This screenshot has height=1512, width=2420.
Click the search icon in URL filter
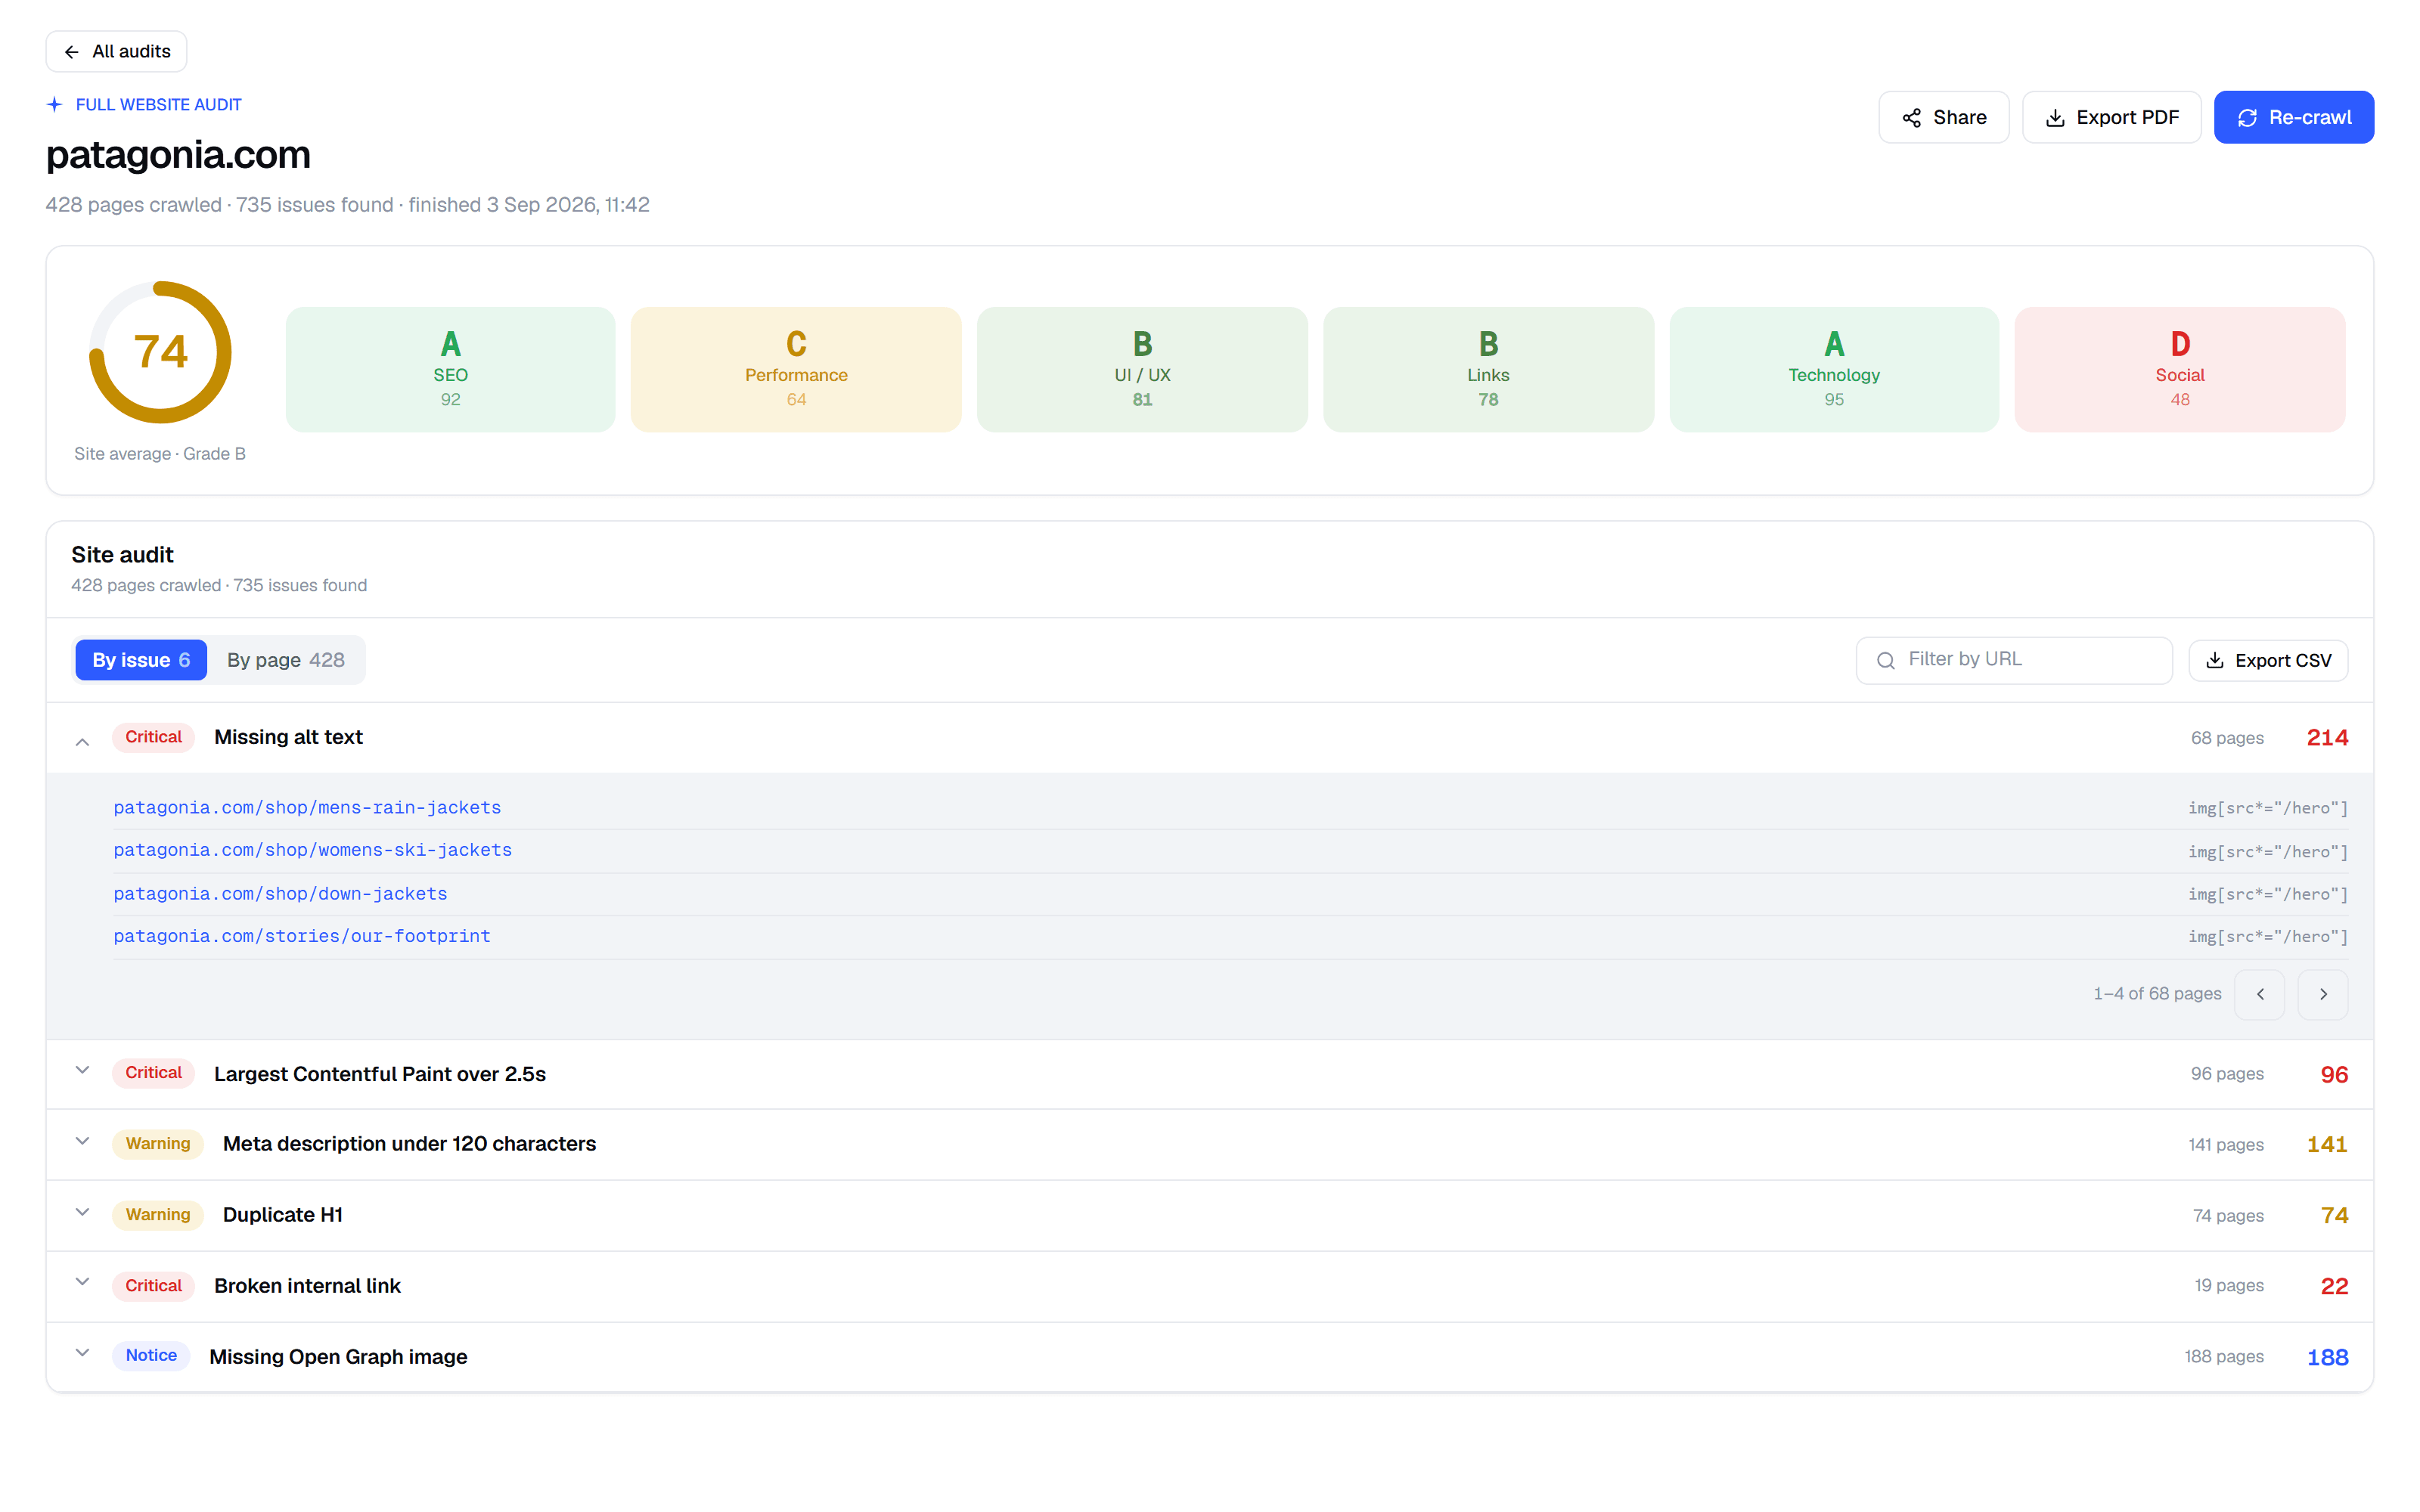click(x=1885, y=660)
